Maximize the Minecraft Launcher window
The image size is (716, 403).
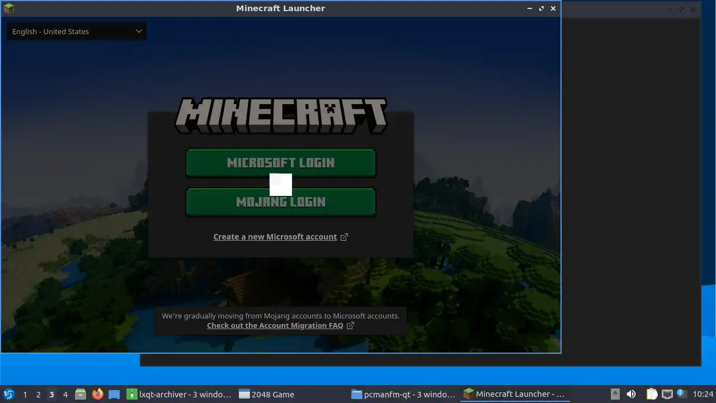[541, 8]
